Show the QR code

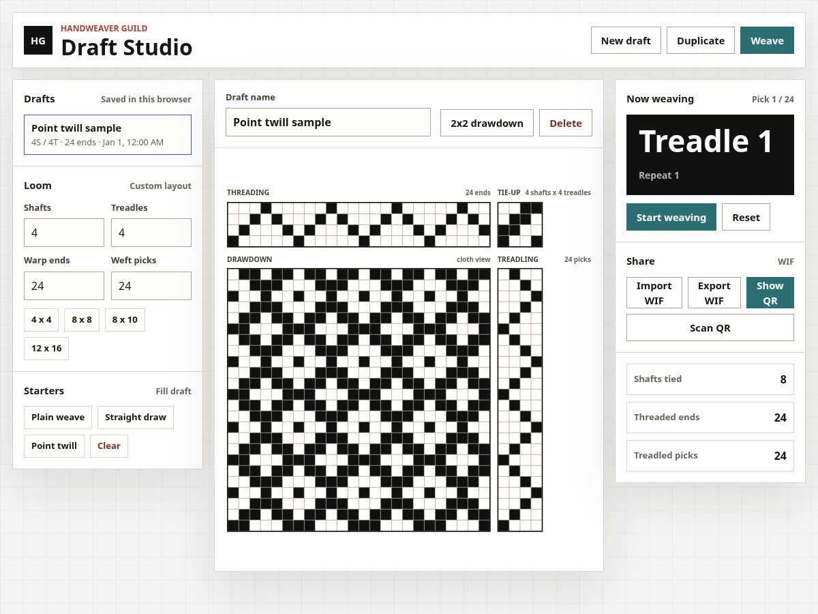(x=770, y=293)
